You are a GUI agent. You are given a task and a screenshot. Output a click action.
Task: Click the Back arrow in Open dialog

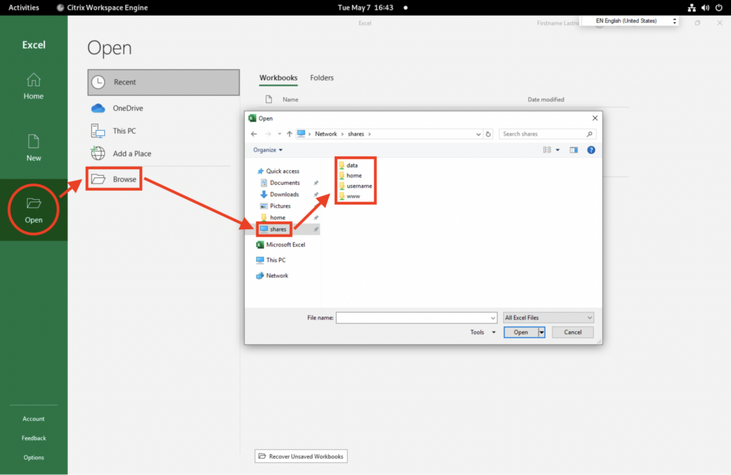pos(253,134)
